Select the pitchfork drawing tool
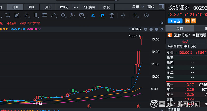Screen dimensions: 207x111 [72, 15]
